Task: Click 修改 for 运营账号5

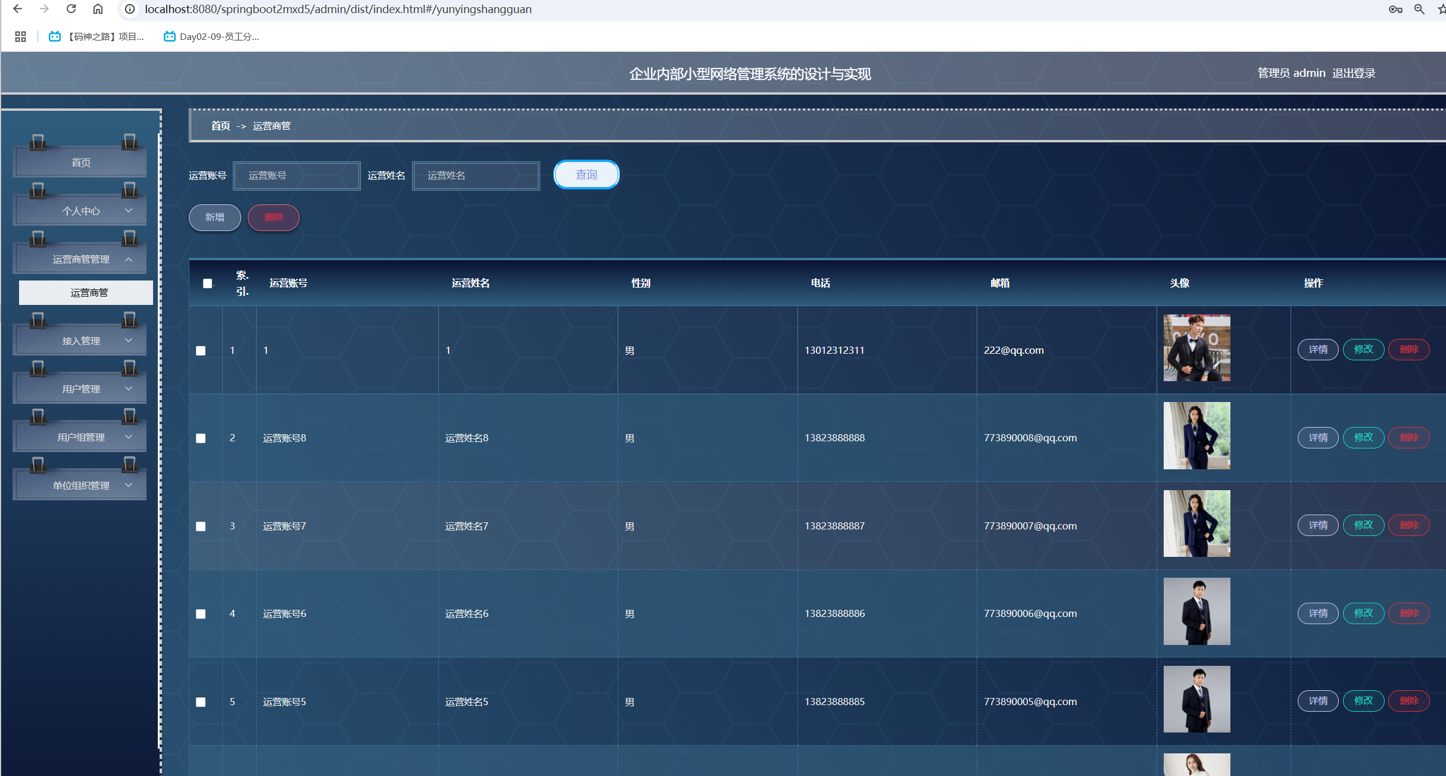Action: tap(1363, 701)
